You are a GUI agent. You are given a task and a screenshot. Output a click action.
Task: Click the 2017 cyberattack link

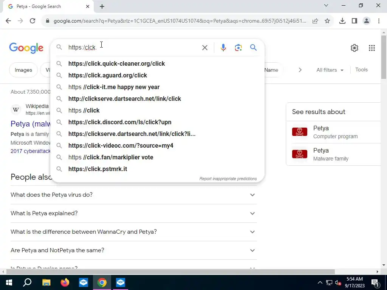(x=31, y=151)
